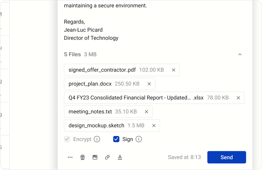Delete the draft with the trash icon
Image resolution: width=262 pixels, height=170 pixels.
pos(82,157)
